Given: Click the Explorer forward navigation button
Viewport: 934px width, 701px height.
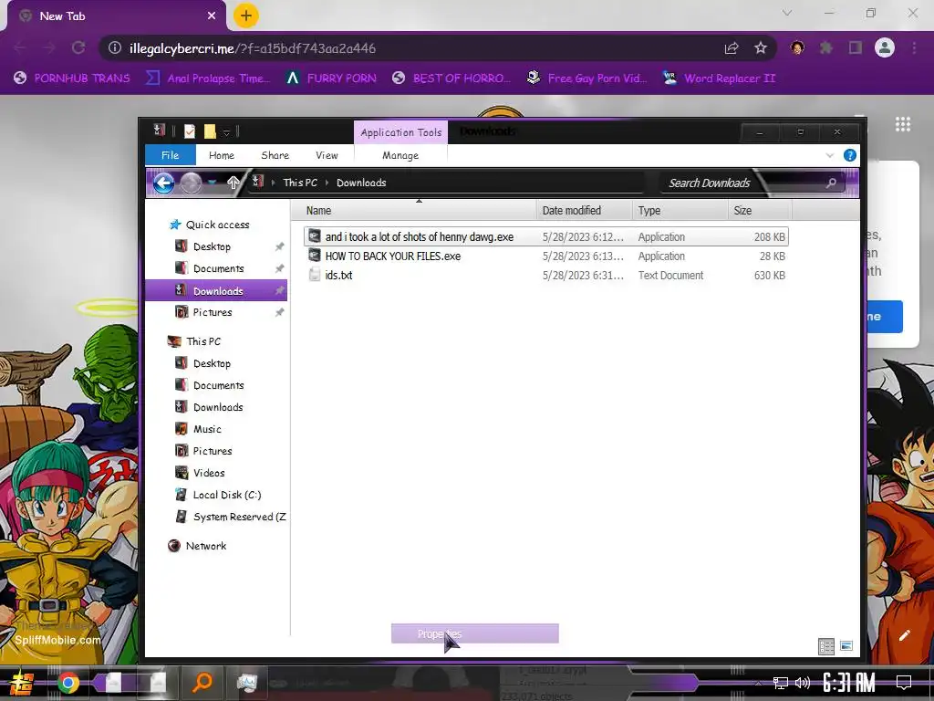Looking at the screenshot, I should [192, 183].
